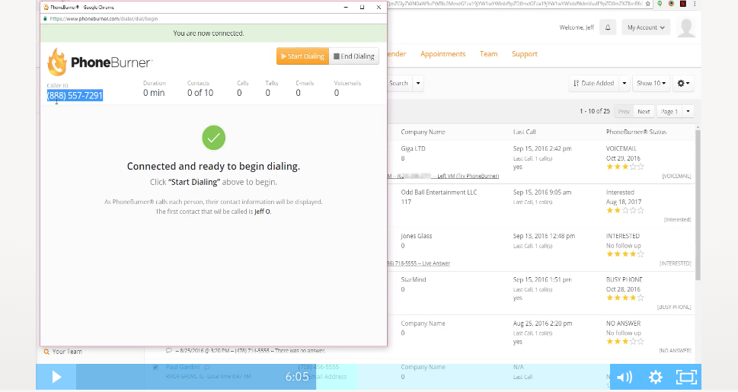Click Odd Ball Entertainment LLC company name

click(439, 192)
